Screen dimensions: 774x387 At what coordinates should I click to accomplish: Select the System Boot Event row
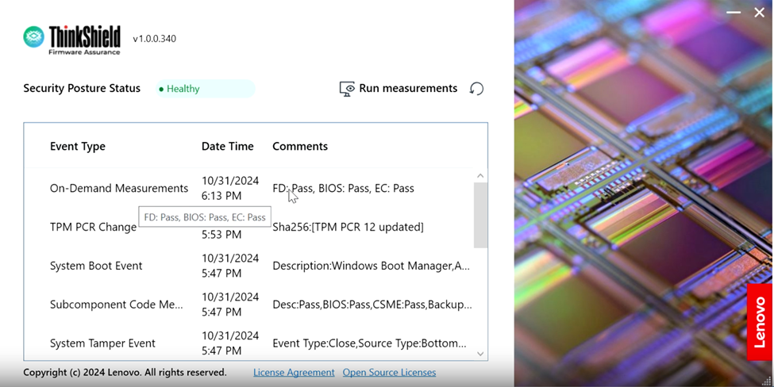point(249,266)
